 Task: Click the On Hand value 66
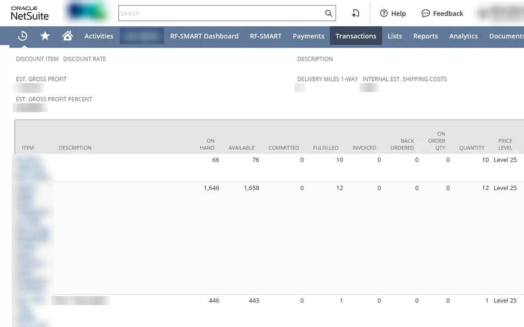216,160
